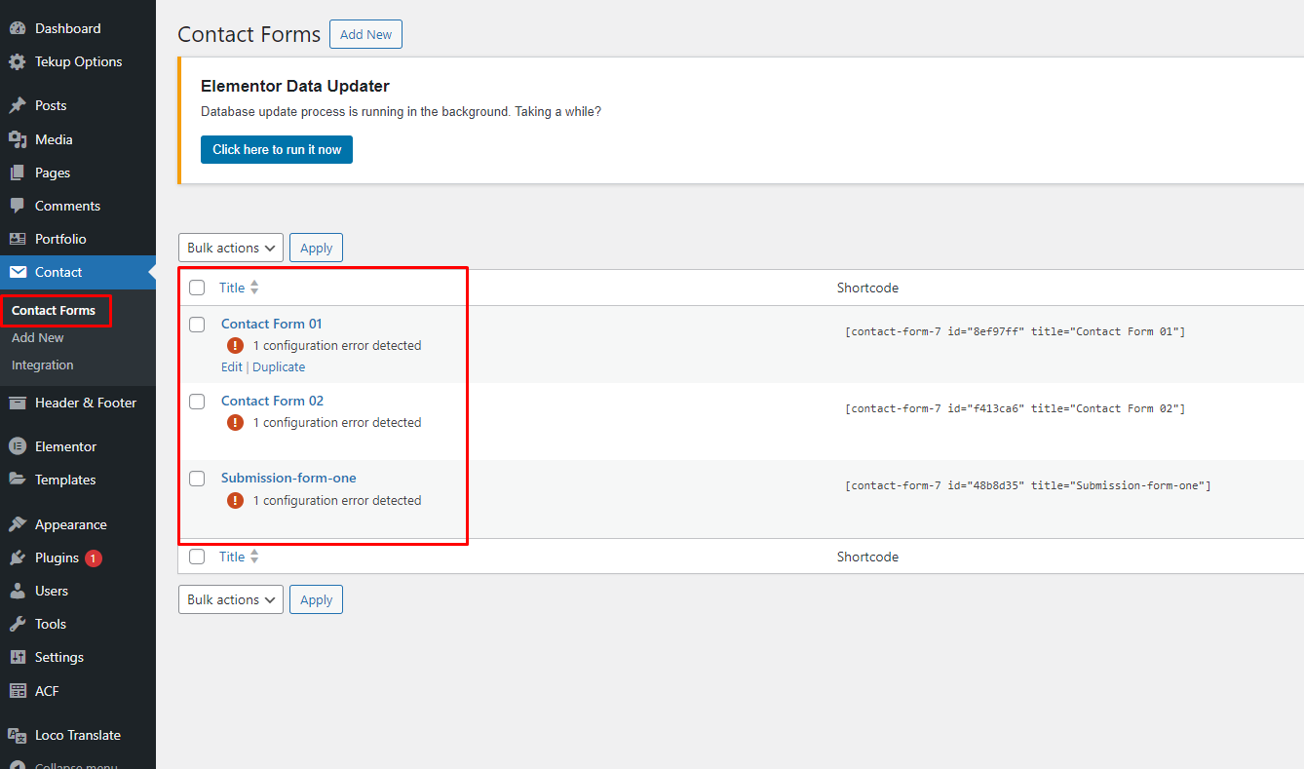Click the Users person icon
This screenshot has width=1304, height=769.
18,591
